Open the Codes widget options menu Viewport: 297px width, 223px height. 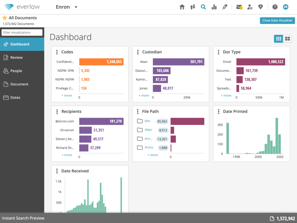pos(57,52)
